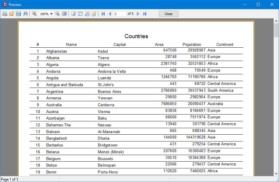Switch to full screen view
Screen dimensions: 279x182
[64, 14]
